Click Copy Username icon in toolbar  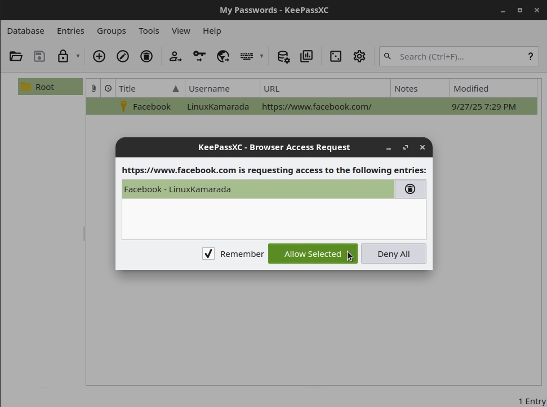coord(176,56)
